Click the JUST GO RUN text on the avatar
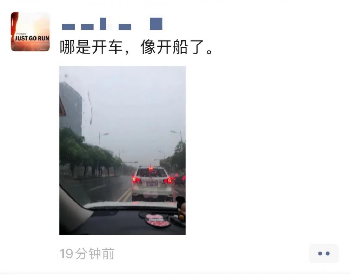 click(32, 38)
